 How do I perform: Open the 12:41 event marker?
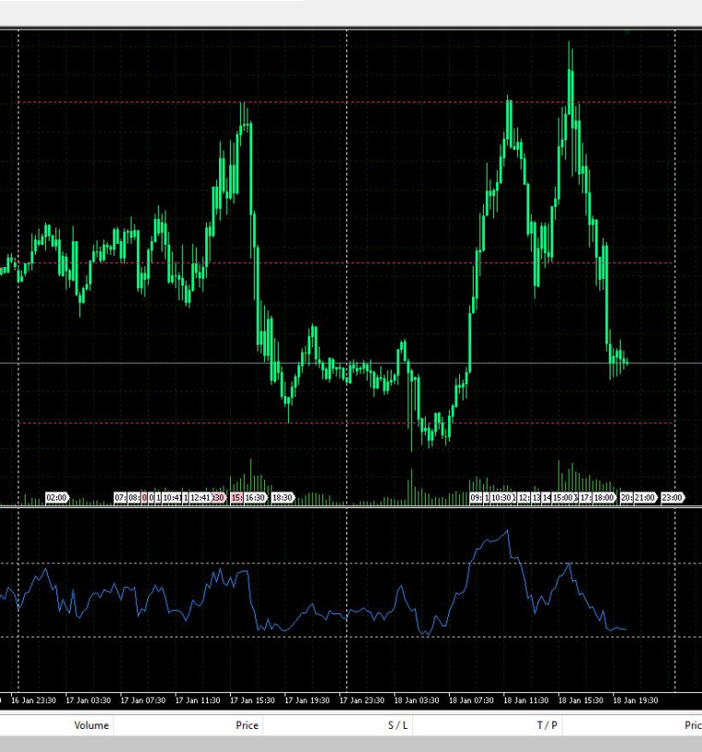200,498
